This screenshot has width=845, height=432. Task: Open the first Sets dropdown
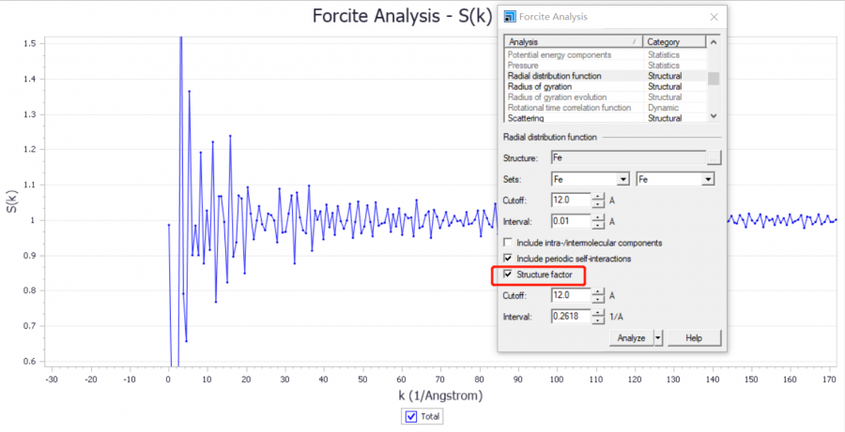[x=622, y=179]
